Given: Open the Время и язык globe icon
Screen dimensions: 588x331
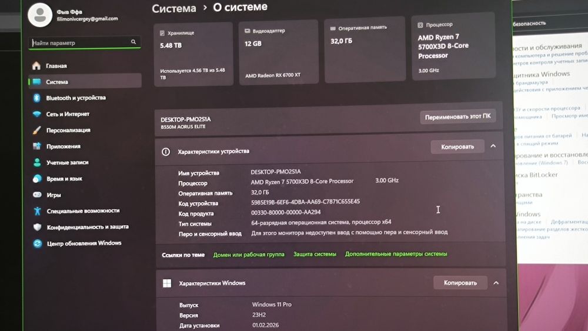Looking at the screenshot, I should (x=37, y=179).
